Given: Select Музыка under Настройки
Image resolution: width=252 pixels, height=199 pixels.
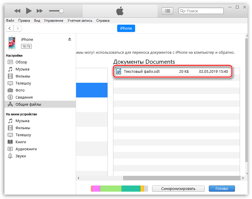Looking at the screenshot, I should coord(22,69).
